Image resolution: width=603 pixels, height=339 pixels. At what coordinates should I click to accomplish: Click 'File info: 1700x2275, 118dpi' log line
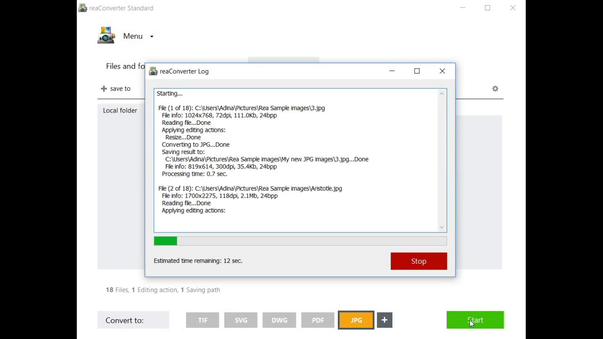pyautogui.click(x=220, y=196)
